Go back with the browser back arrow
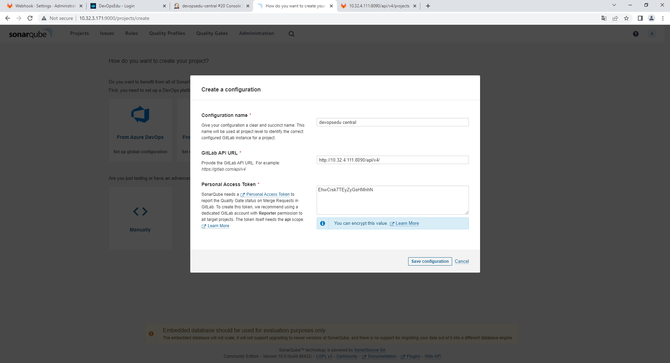Image resolution: width=670 pixels, height=363 pixels. point(8,18)
